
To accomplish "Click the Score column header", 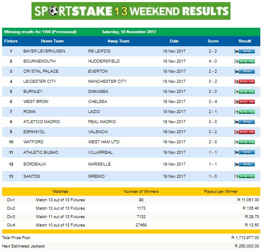I will 213,41.
